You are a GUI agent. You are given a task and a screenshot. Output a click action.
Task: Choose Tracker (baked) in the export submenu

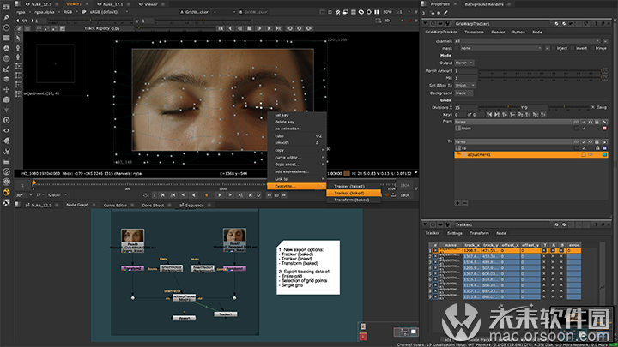(x=354, y=186)
